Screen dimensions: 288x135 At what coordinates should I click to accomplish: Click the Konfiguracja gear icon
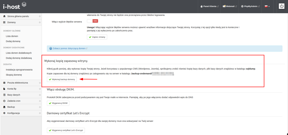tap(4, 113)
